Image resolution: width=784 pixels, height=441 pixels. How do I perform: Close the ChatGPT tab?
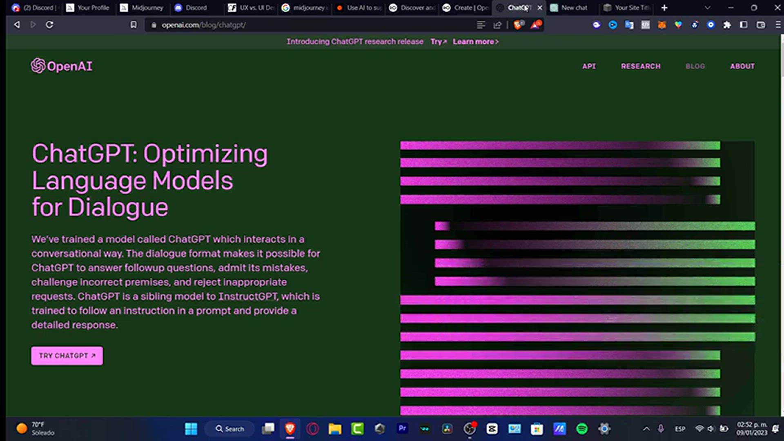click(x=540, y=8)
